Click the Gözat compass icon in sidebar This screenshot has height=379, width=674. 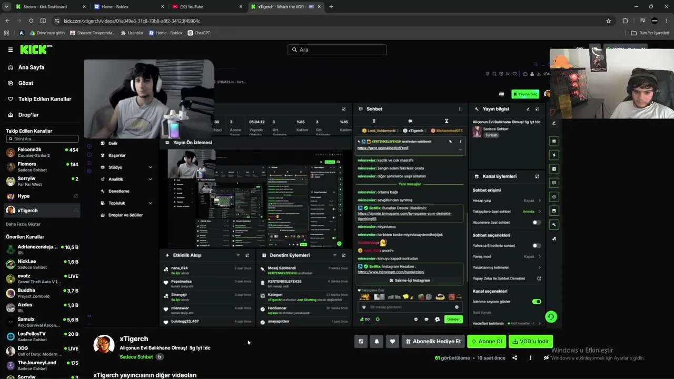click(11, 83)
